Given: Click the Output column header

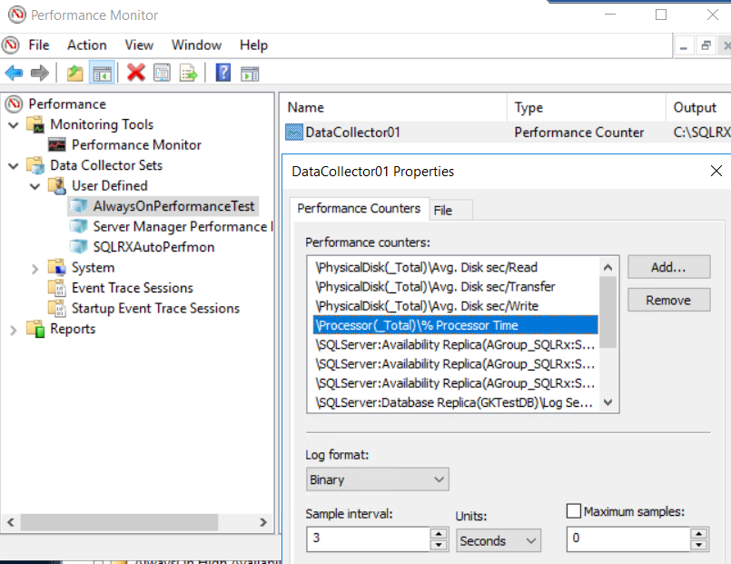Looking at the screenshot, I should pyautogui.click(x=698, y=108).
